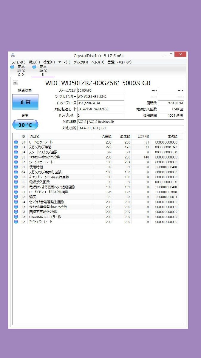This screenshot has width=201, height=358.
Task: Click status circle icon for attribute 09
Action: click(x=16, y=167)
